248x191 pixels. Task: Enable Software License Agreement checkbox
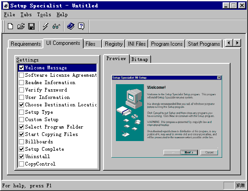tap(21, 75)
